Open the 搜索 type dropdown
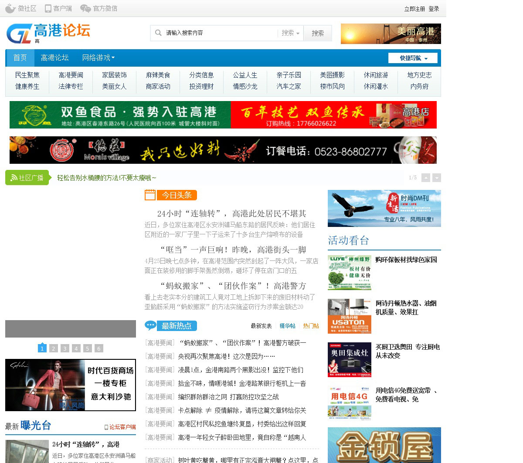523x463 pixels. pos(290,33)
